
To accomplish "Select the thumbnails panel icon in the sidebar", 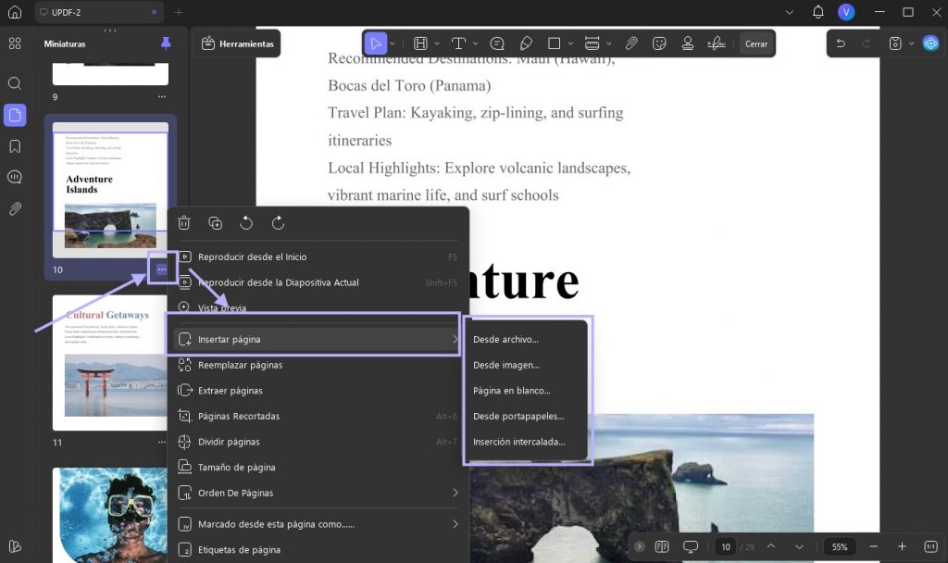I will pos(15,115).
